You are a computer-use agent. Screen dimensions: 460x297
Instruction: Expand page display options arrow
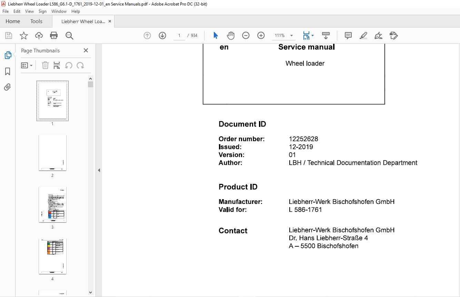[312, 36]
